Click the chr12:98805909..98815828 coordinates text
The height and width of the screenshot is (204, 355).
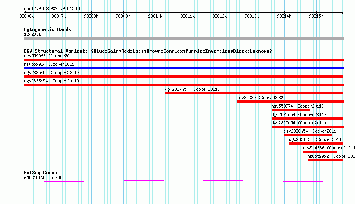(53, 8)
